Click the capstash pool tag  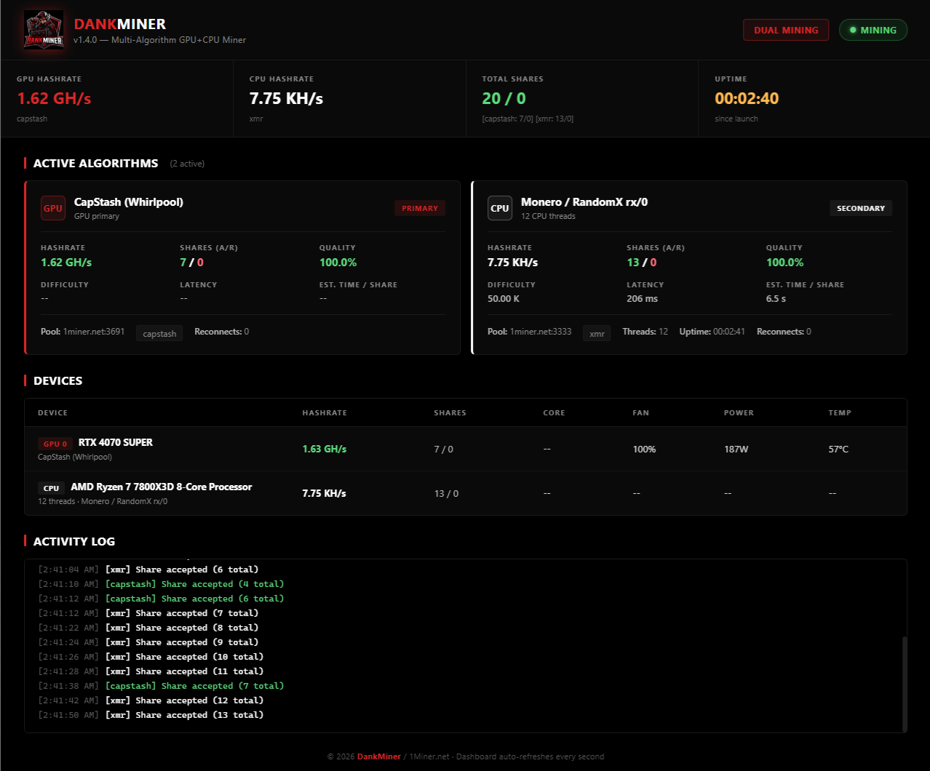tap(159, 333)
